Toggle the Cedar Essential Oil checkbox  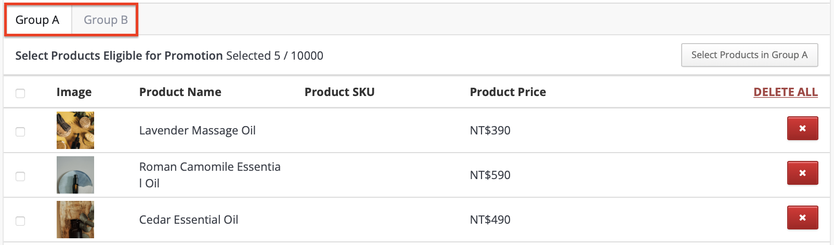pos(20,221)
